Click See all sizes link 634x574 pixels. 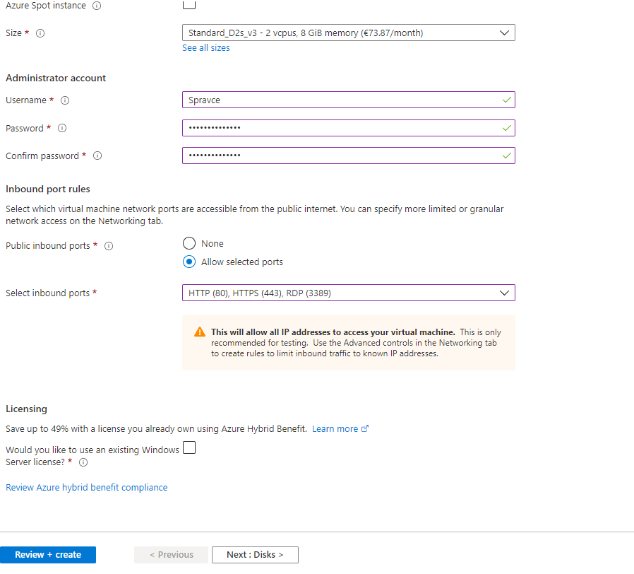205,48
